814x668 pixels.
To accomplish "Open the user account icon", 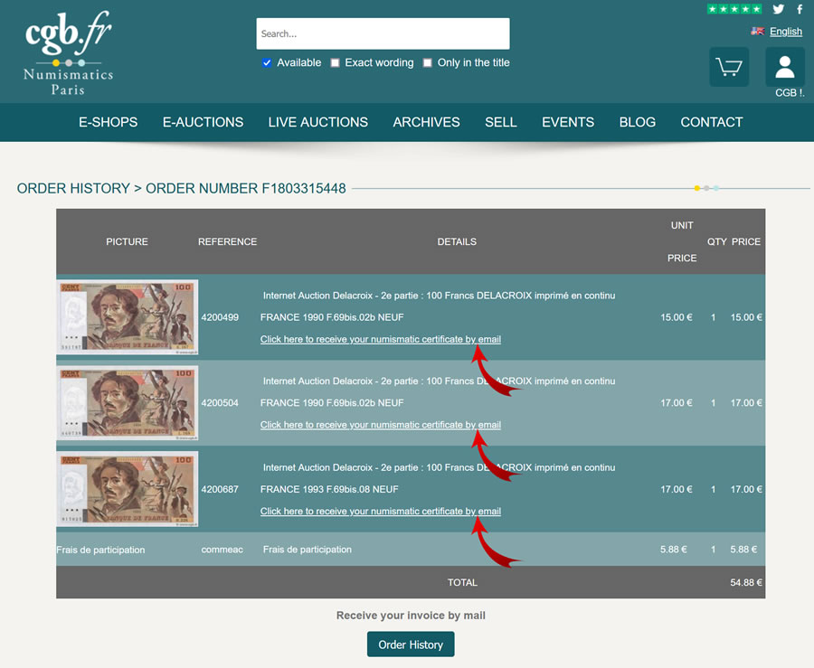I will click(x=785, y=67).
